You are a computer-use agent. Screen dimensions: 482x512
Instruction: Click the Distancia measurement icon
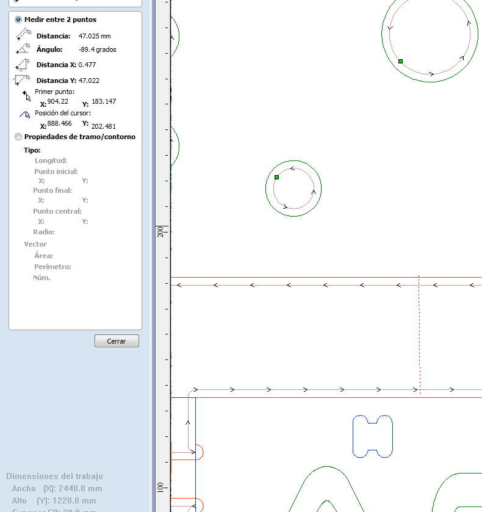tap(23, 34)
